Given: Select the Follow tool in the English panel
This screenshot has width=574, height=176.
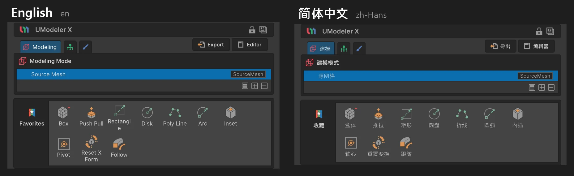Looking at the screenshot, I should pyautogui.click(x=119, y=148).
